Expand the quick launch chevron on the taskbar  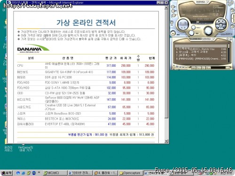pos(39,173)
